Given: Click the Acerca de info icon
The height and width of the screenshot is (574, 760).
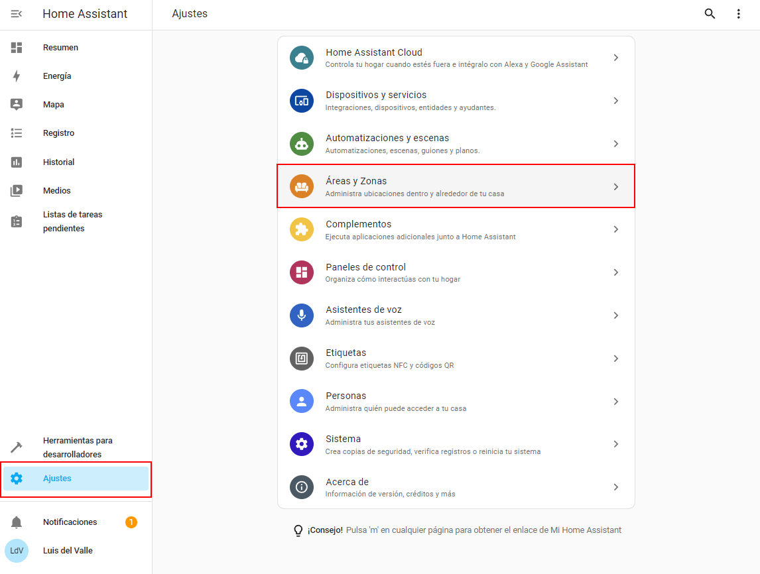Looking at the screenshot, I should click(302, 487).
